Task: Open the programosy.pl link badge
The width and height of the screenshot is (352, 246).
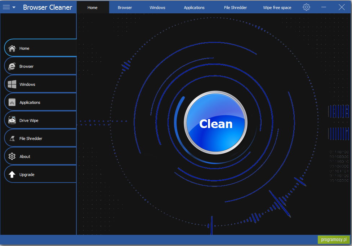Action: pyautogui.click(x=334, y=239)
